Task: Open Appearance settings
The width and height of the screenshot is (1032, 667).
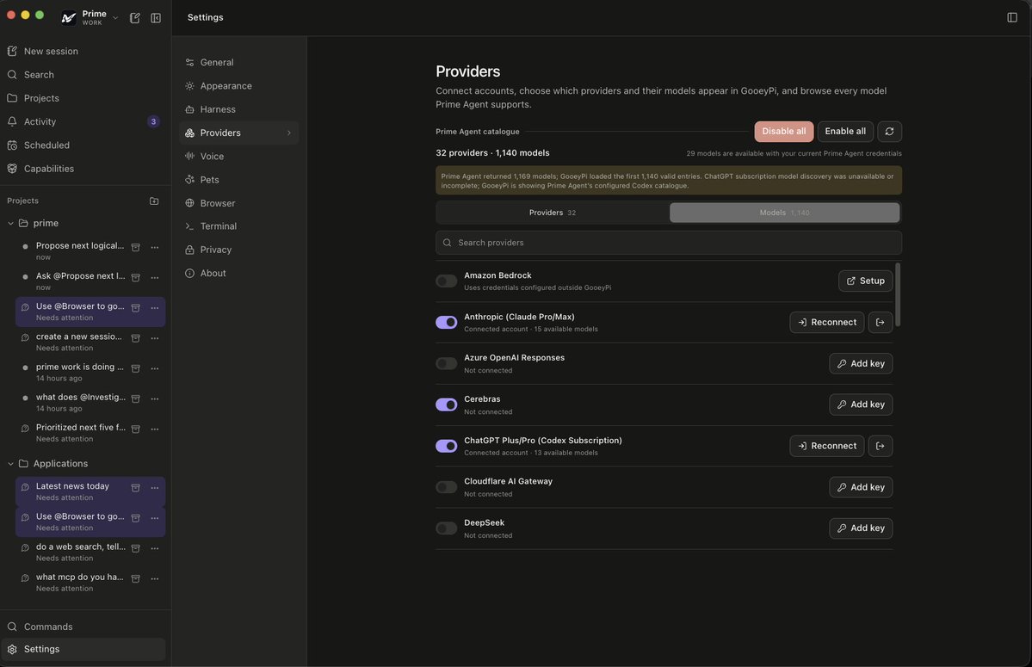Action: pos(239,85)
